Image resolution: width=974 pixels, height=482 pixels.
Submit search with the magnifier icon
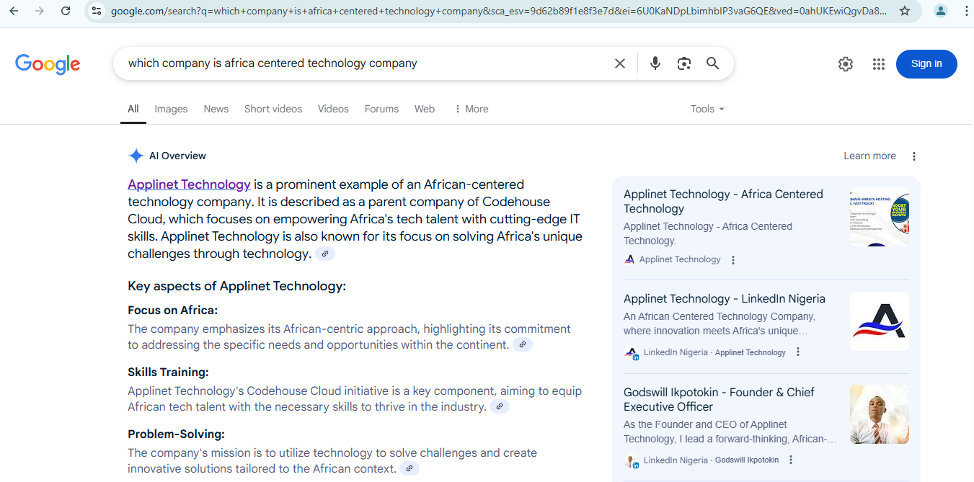(x=713, y=63)
